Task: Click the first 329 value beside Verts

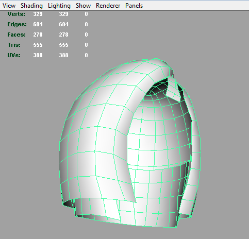Action: pyautogui.click(x=38, y=14)
